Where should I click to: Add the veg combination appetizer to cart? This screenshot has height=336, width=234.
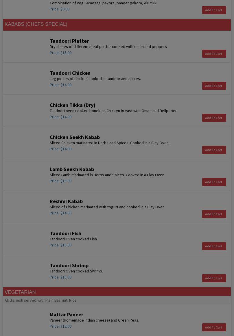[214, 10]
